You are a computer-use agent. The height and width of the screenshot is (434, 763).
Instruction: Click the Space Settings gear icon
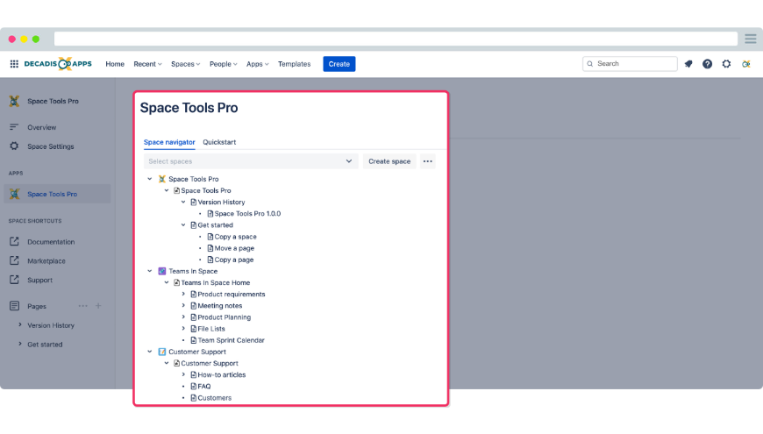click(14, 146)
